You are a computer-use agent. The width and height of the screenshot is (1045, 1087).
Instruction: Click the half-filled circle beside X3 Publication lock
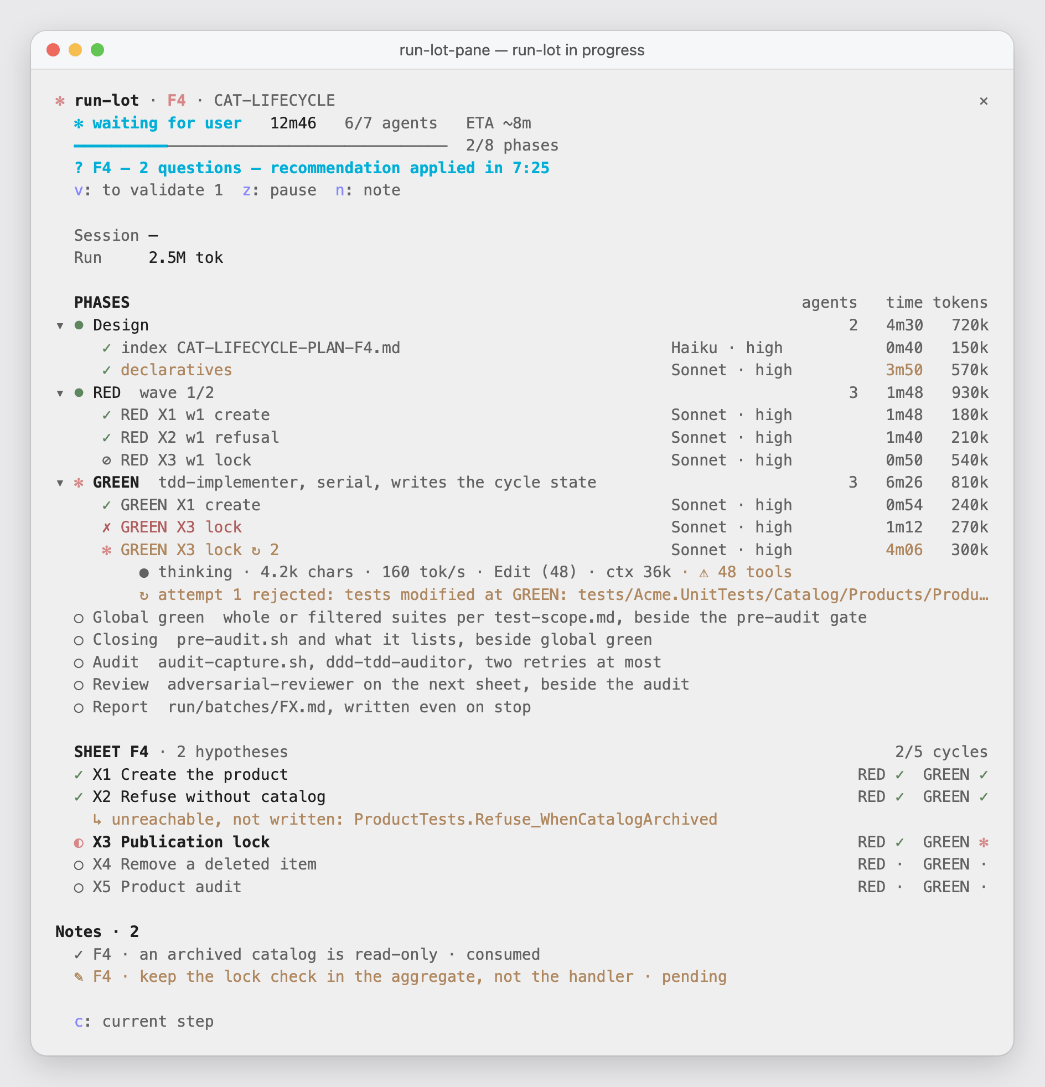coord(79,843)
